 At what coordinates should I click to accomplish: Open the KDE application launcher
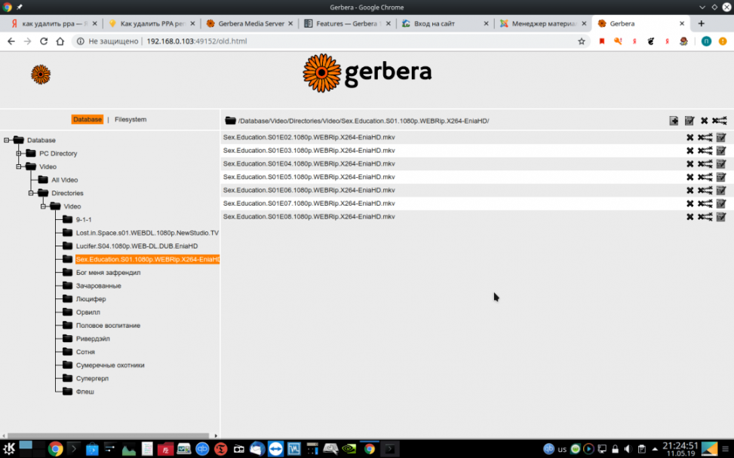tap(9, 449)
